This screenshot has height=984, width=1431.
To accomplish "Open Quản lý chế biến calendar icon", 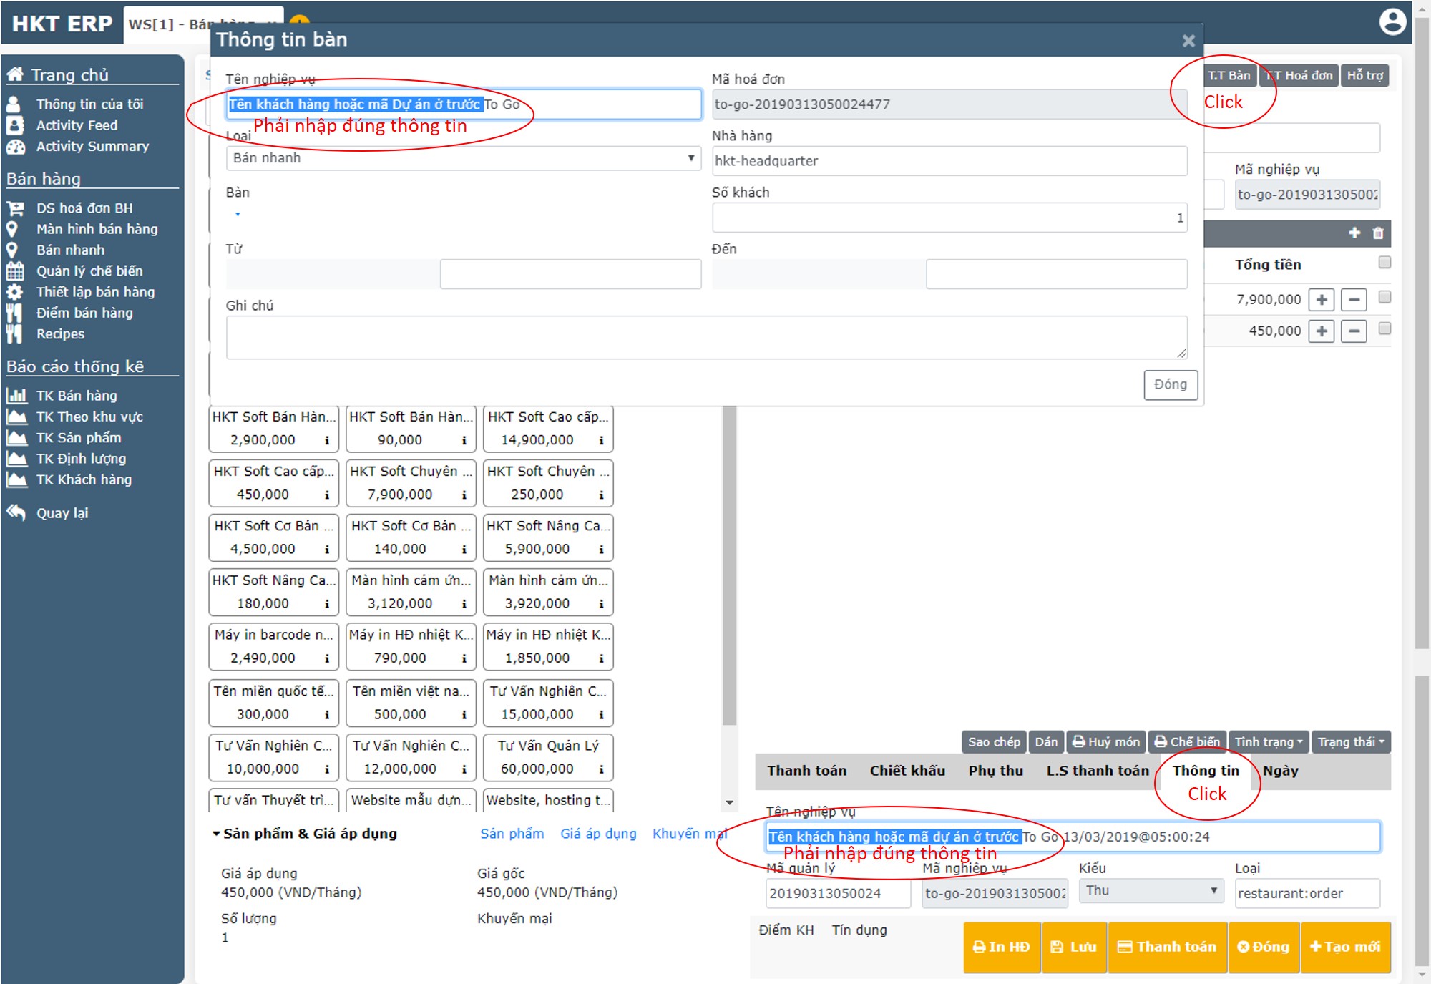I will click(x=15, y=271).
